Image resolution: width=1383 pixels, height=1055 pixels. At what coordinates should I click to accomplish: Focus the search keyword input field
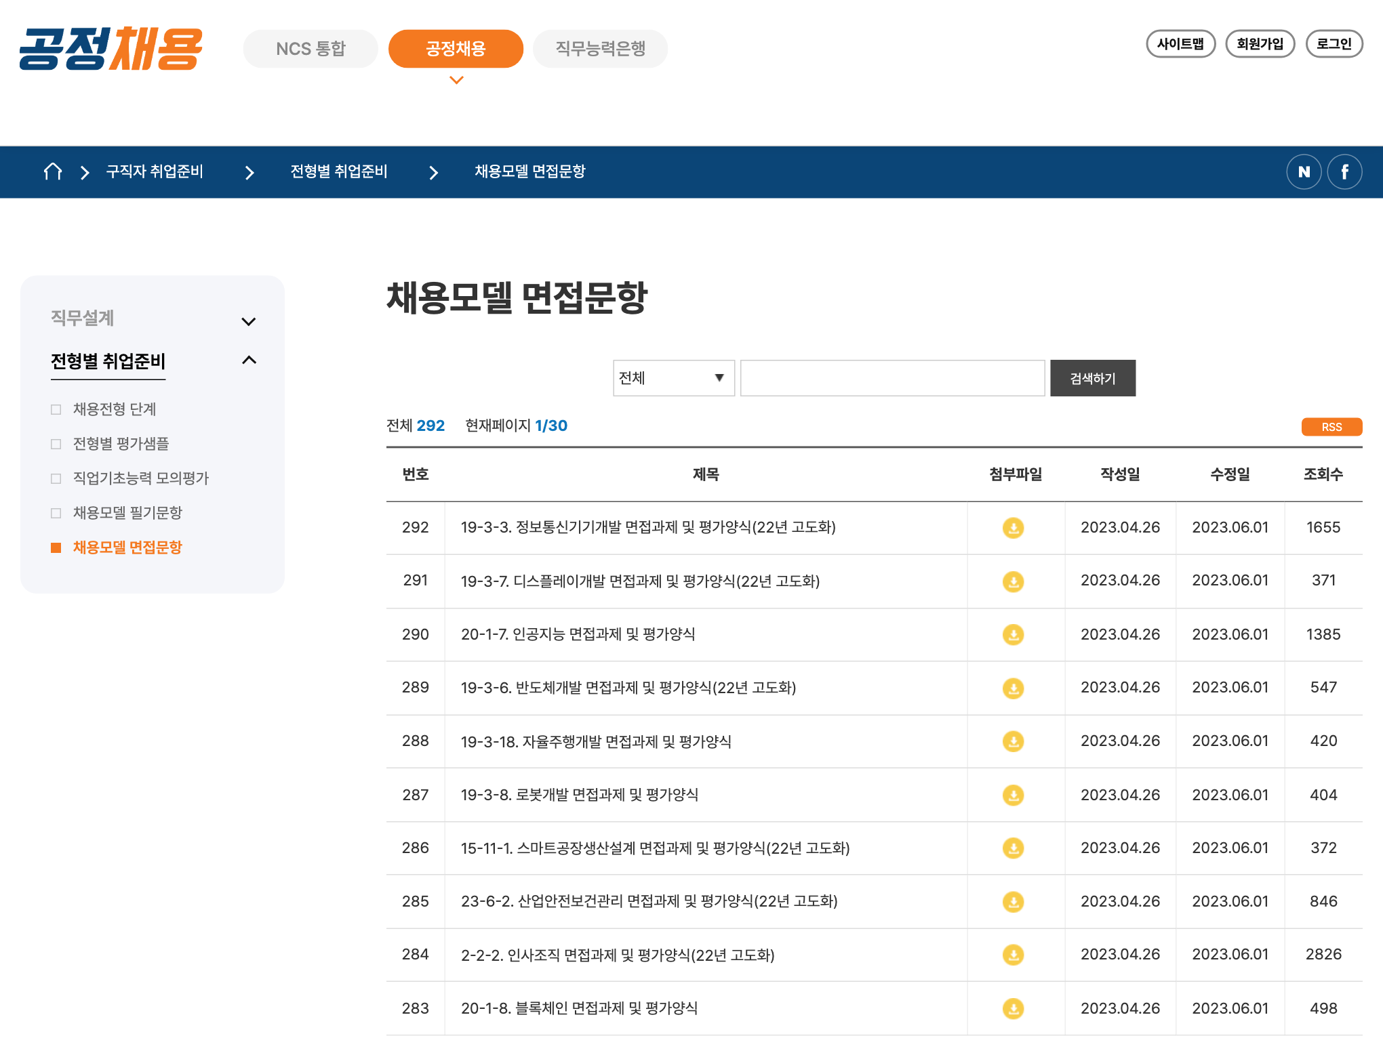tap(892, 378)
